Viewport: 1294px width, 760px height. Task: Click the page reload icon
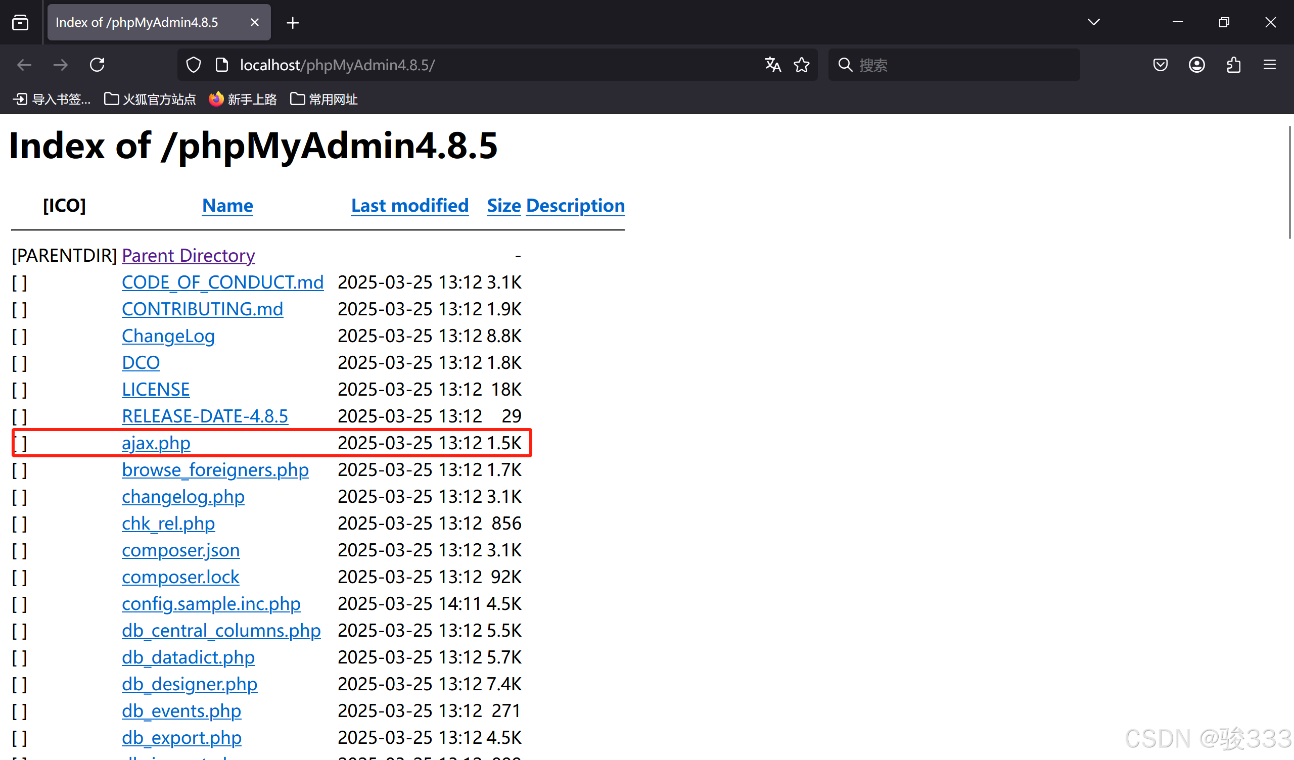97,65
